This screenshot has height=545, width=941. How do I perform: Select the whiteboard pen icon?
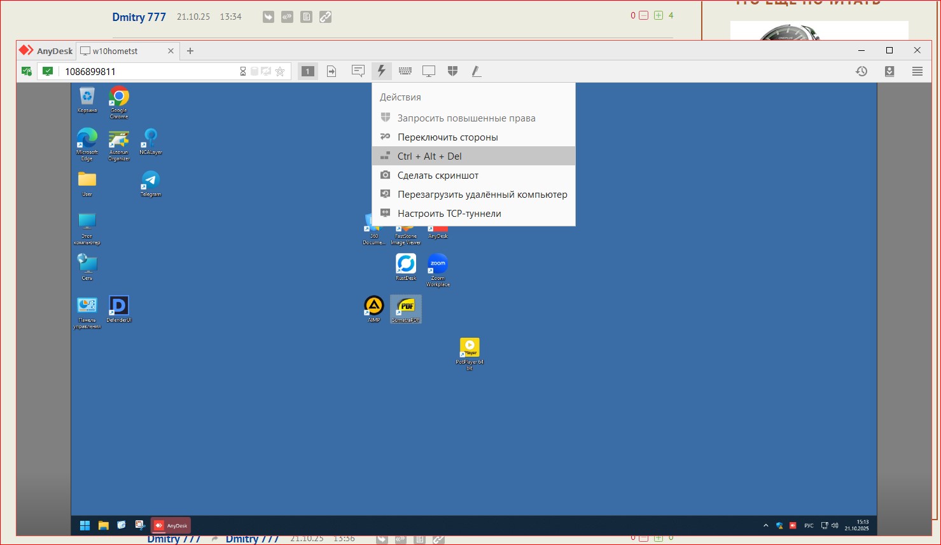point(476,71)
